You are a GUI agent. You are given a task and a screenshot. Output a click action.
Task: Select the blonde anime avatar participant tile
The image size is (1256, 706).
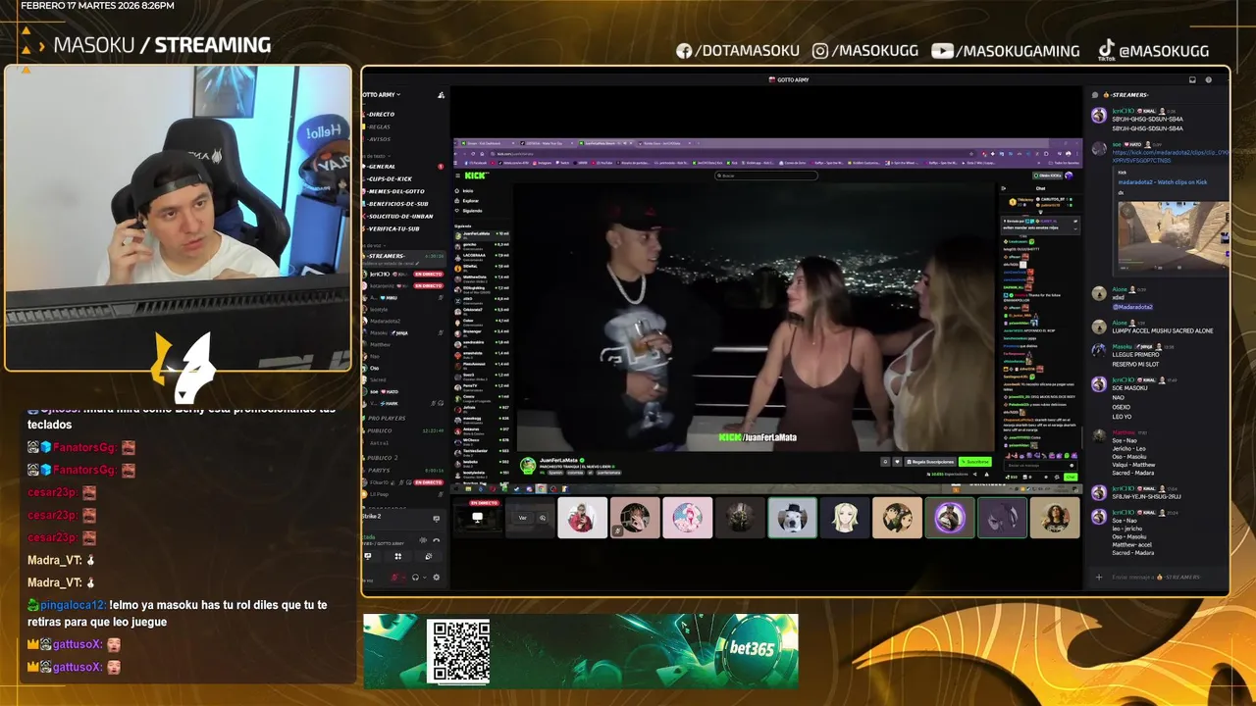[845, 518]
